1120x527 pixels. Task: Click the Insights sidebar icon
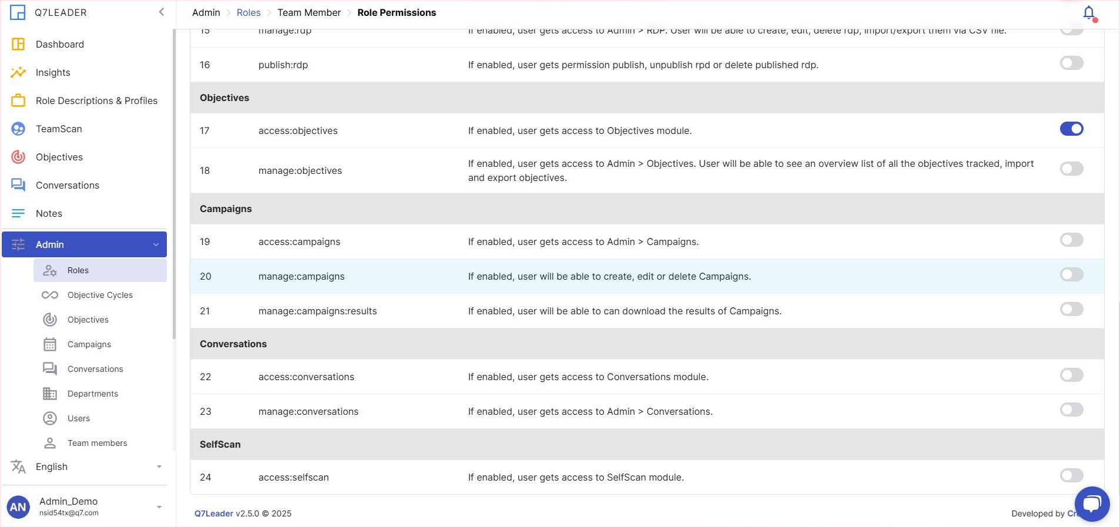(x=18, y=72)
